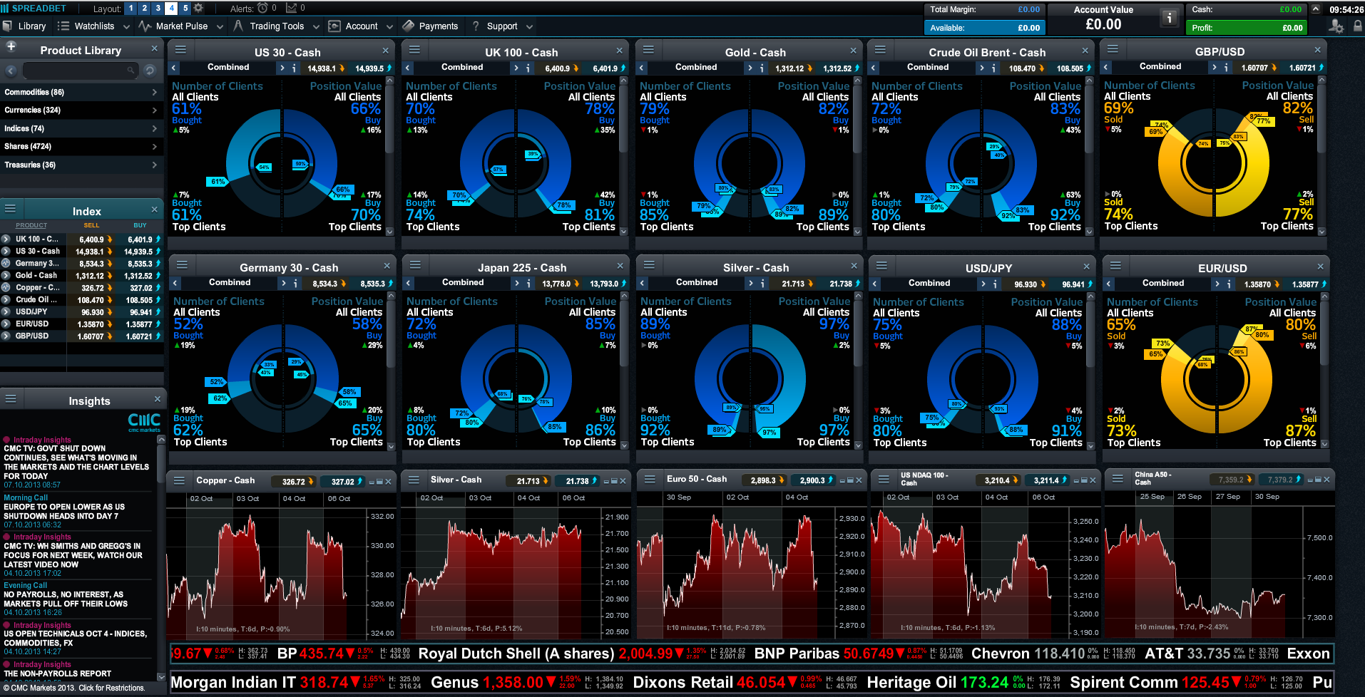1365x697 pixels.
Task: Click the padlock lock icon
Action: click(1358, 26)
